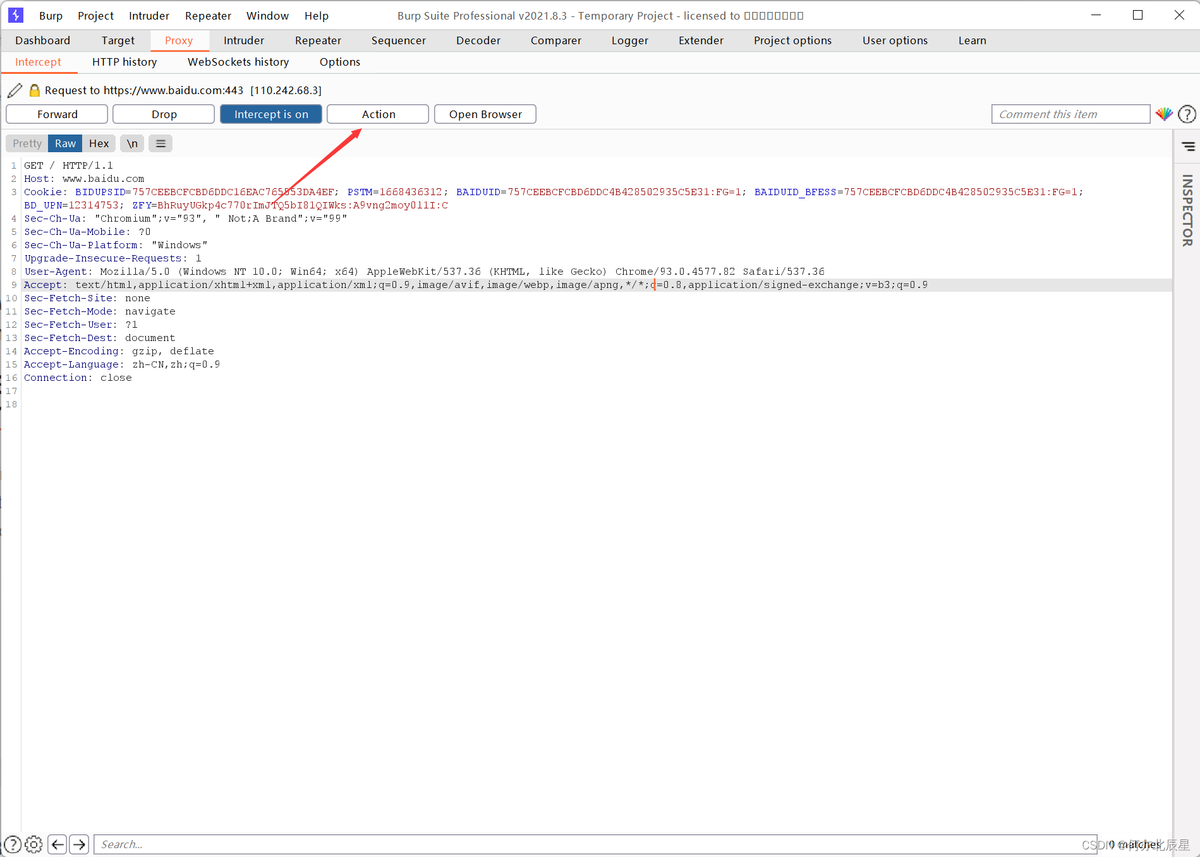Screen dimensions: 1200x857
Task: Select the Intercept sub-tab
Action: (x=38, y=62)
